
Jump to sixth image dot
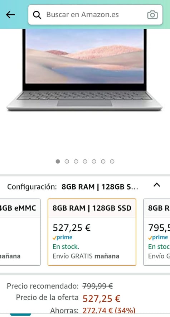click(x=103, y=161)
